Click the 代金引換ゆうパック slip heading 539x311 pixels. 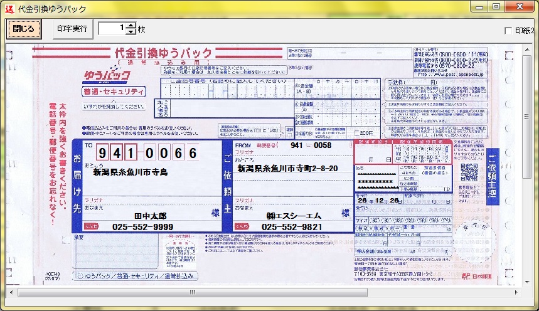163,53
